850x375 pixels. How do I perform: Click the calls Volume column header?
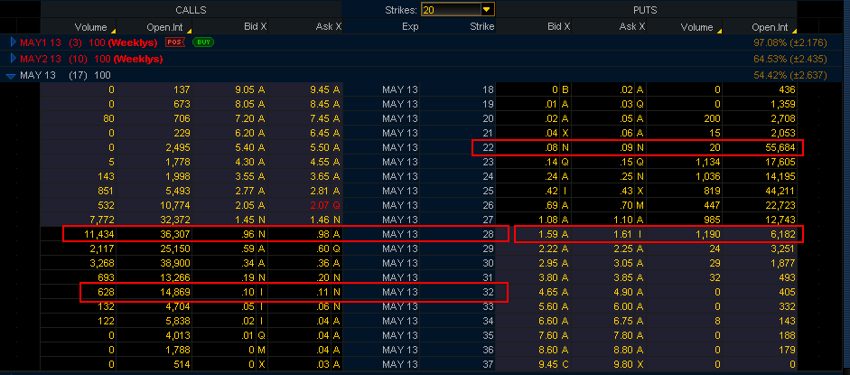coord(89,27)
